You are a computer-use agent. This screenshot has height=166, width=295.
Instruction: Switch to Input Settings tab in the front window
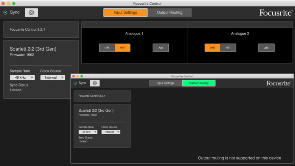[x=165, y=83]
